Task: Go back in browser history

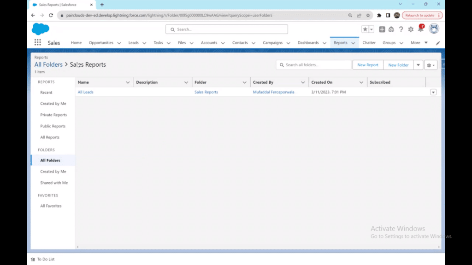Action: [33, 15]
